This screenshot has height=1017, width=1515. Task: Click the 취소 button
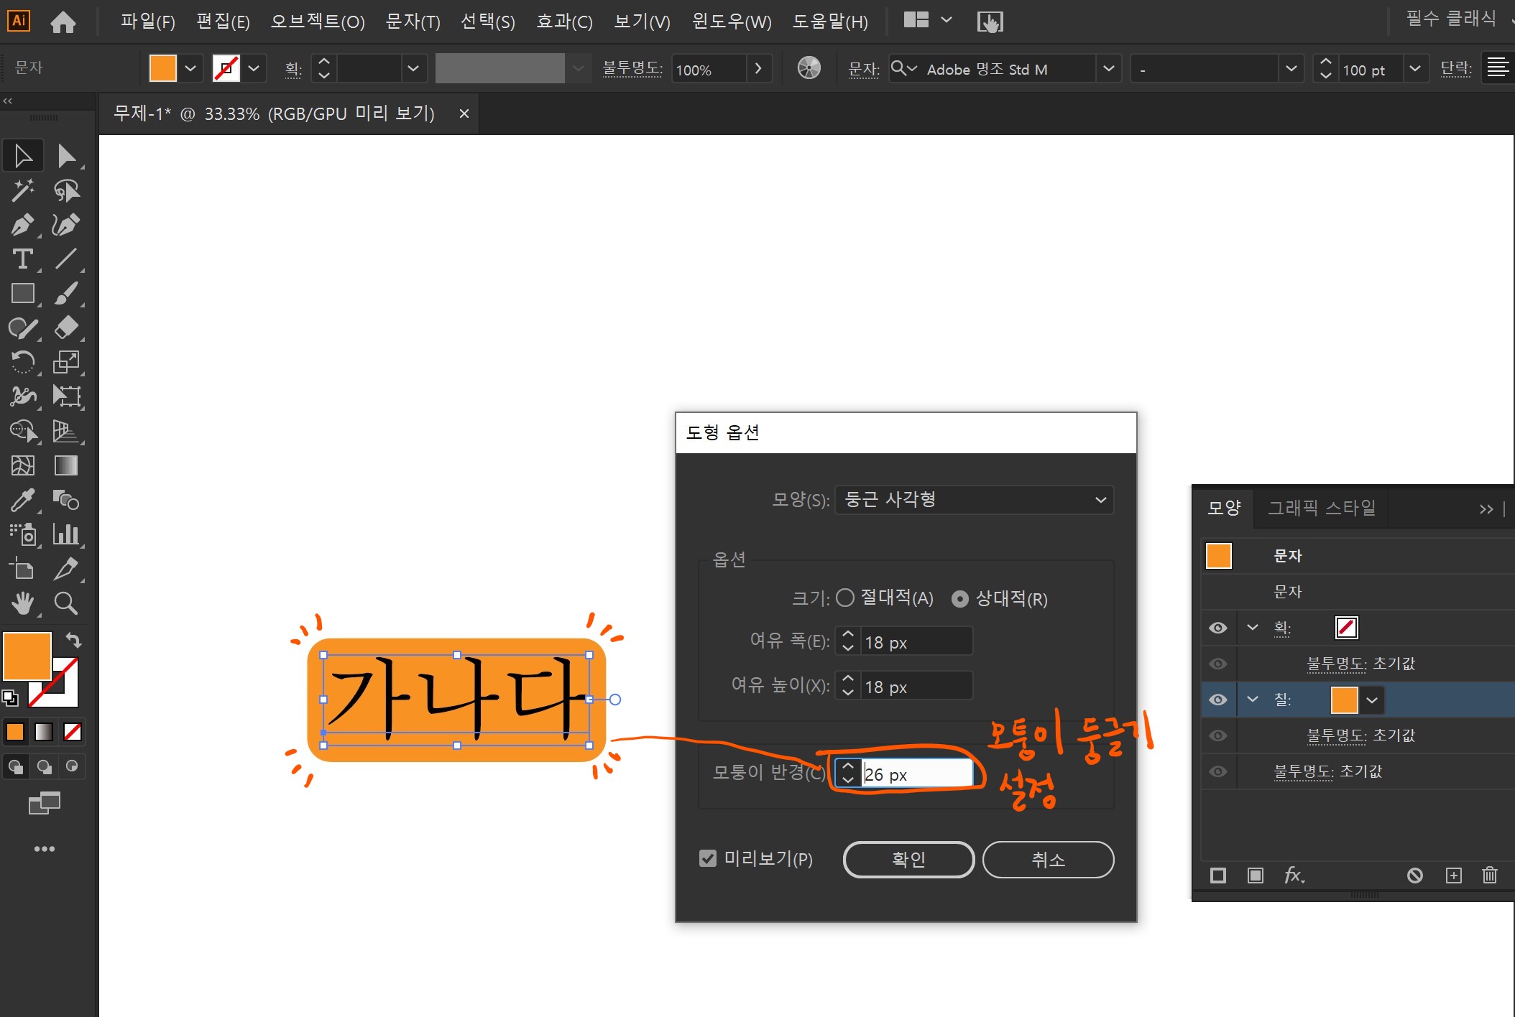[x=1048, y=859]
